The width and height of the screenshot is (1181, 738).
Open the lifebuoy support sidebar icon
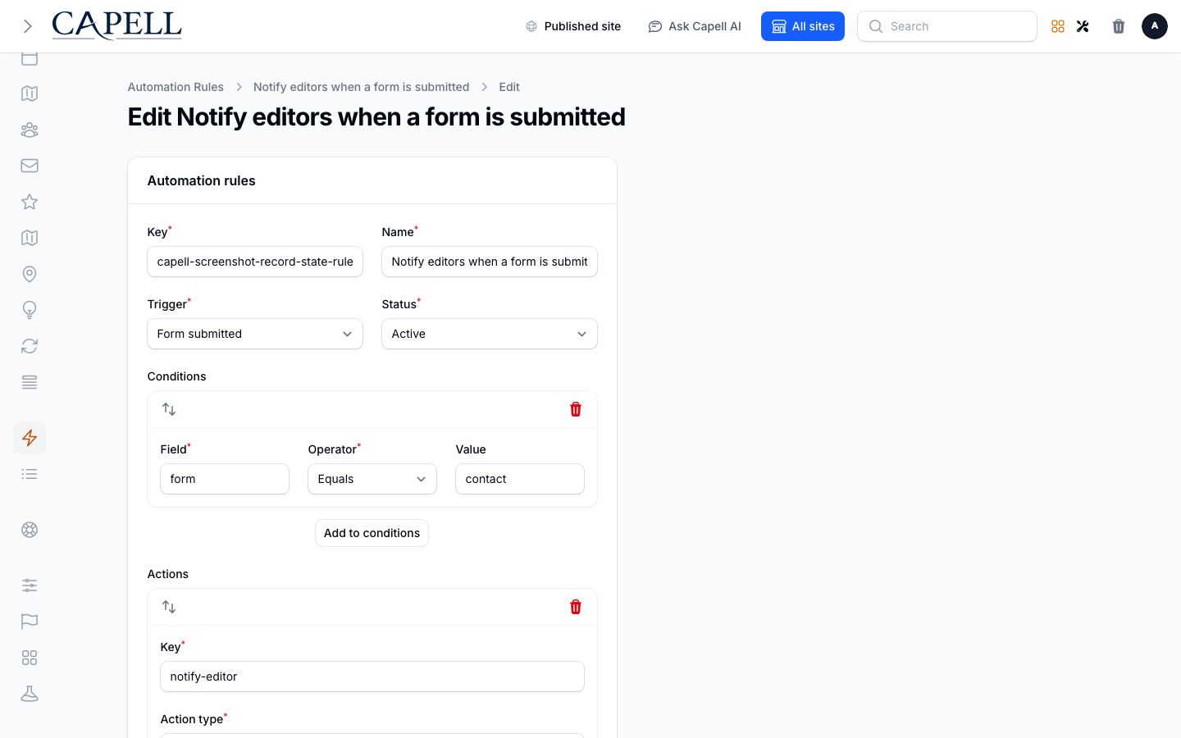[x=30, y=530]
